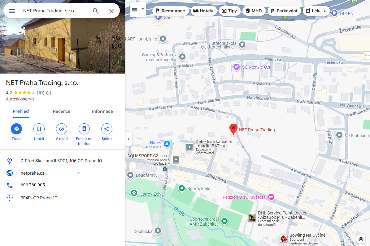
Task: Click the ORLEN gas station marker
Action: tap(334, 13)
